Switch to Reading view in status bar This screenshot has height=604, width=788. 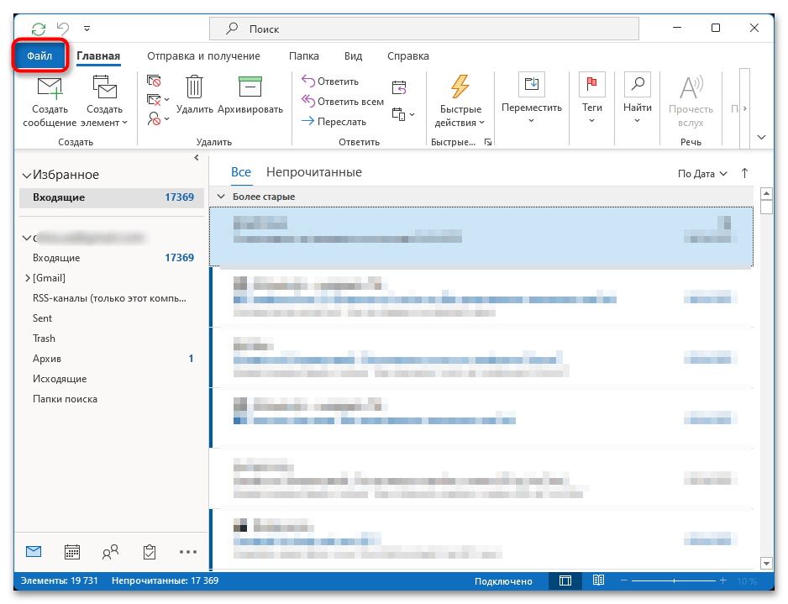598,580
